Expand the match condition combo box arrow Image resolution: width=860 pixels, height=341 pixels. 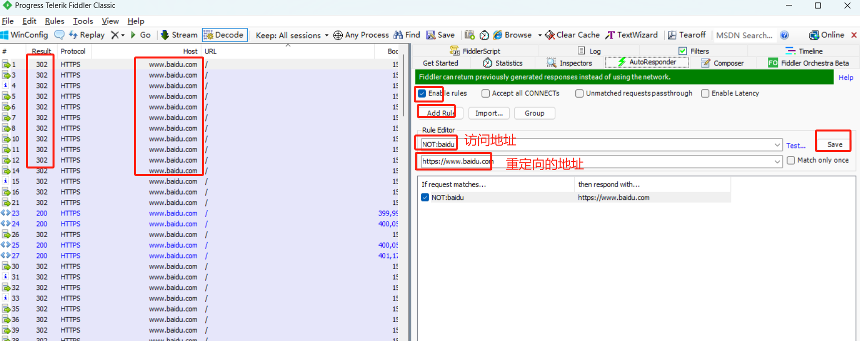point(777,145)
